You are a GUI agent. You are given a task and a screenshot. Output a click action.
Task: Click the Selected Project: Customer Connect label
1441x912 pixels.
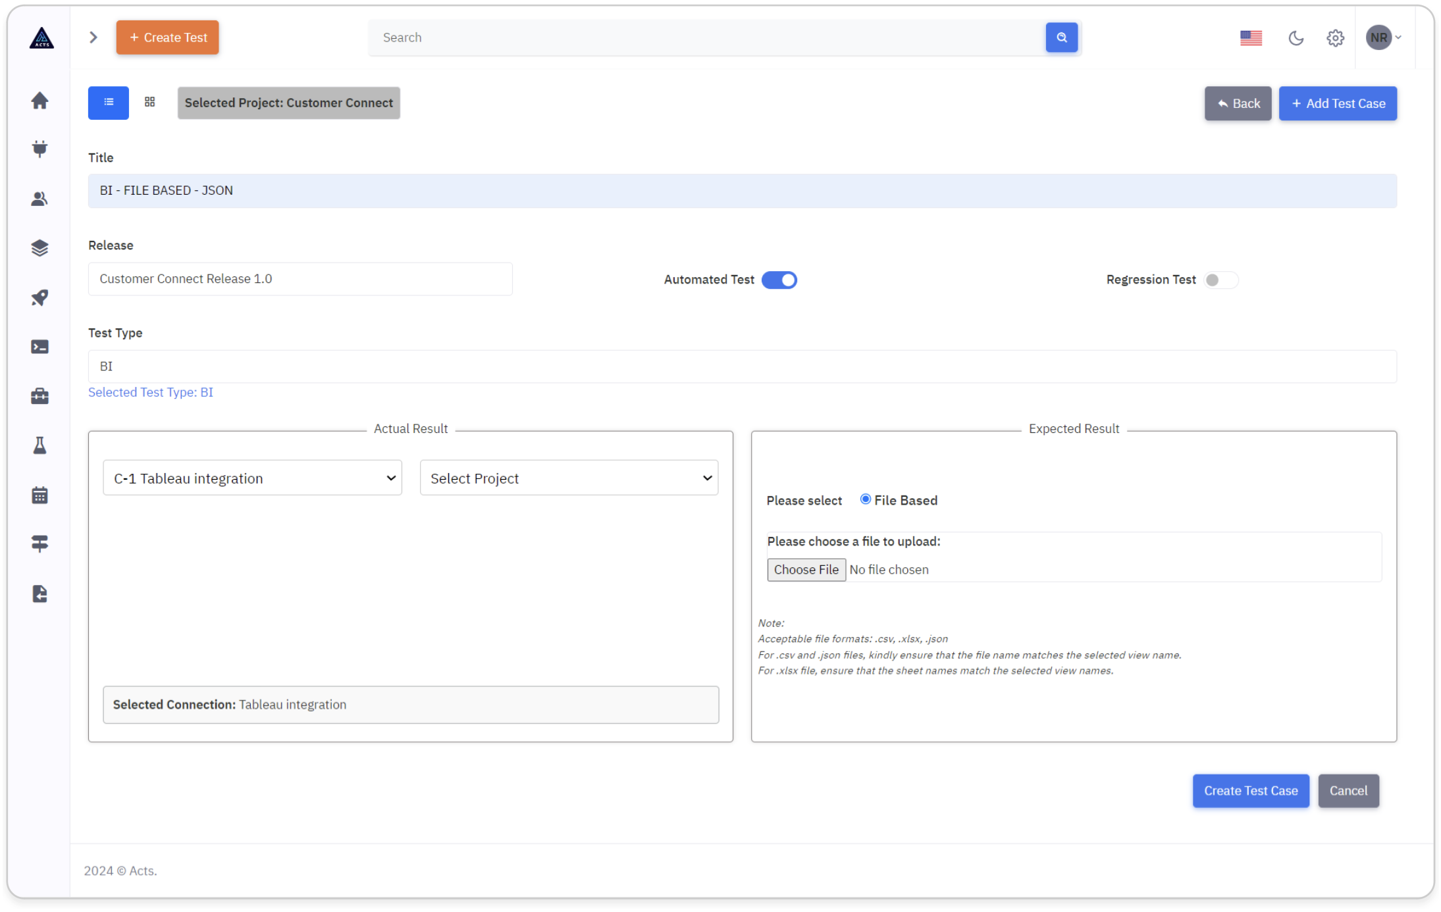tap(288, 103)
